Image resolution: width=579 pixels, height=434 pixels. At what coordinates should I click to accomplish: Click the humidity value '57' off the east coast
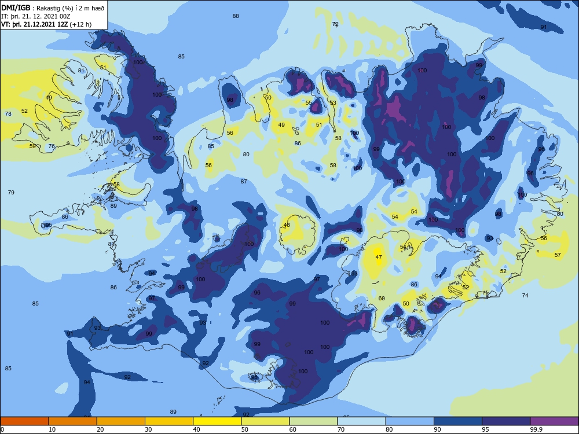click(558, 255)
